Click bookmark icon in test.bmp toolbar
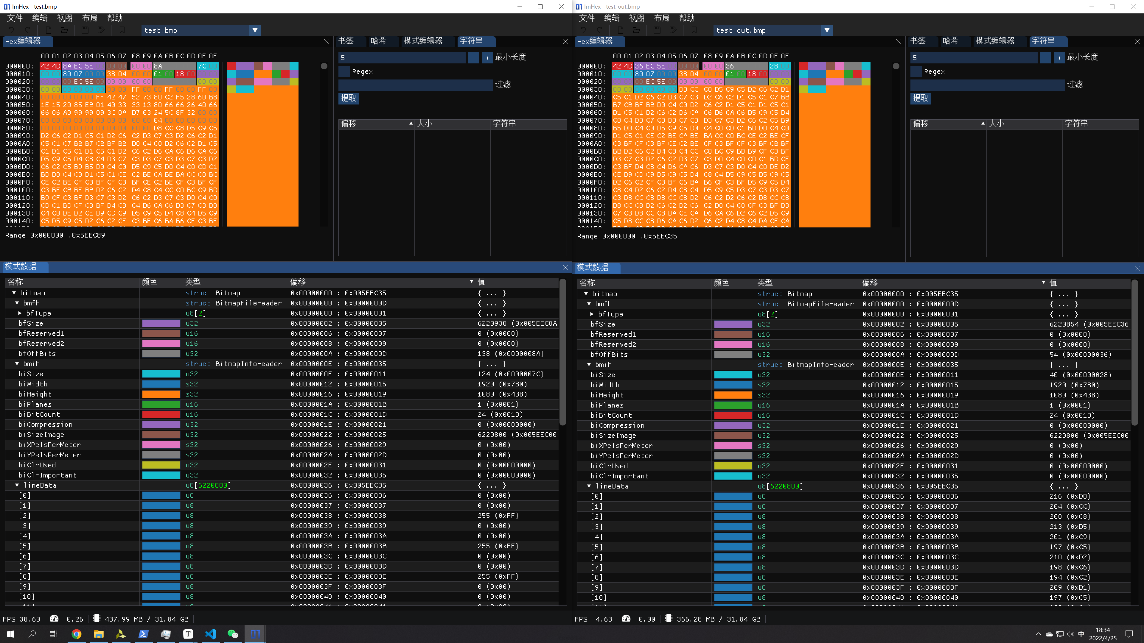 coord(122,30)
